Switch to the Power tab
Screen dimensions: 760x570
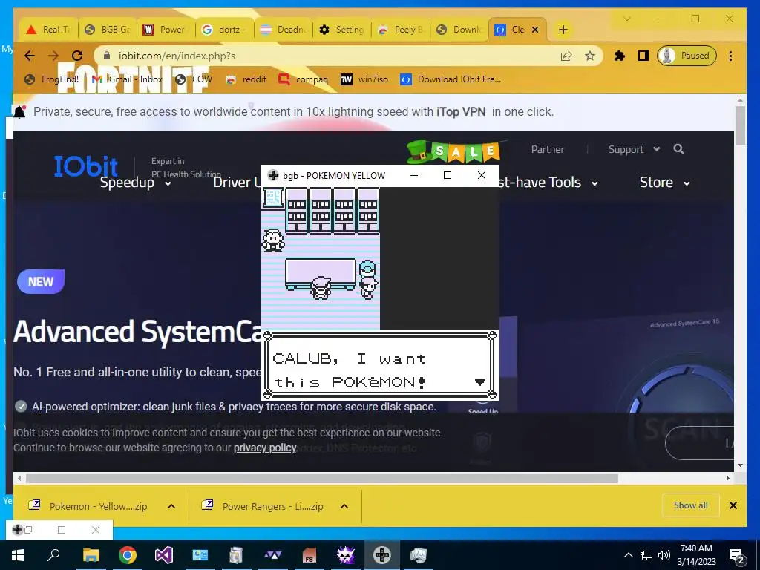pyautogui.click(x=166, y=30)
